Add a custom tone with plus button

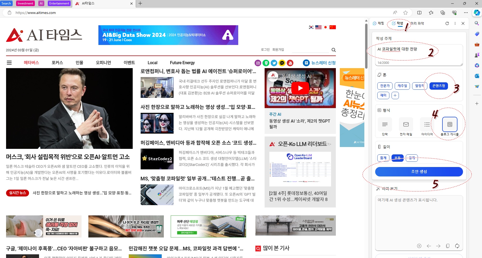tap(395, 95)
